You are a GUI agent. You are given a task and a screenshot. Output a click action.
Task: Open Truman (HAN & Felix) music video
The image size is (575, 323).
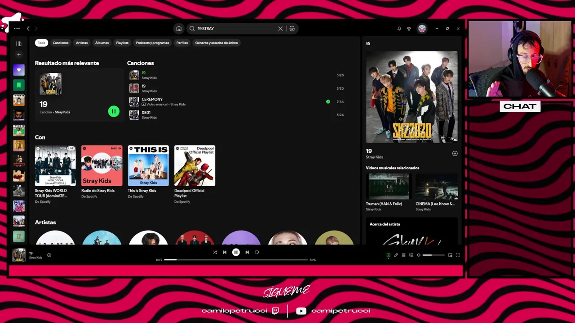click(x=389, y=192)
